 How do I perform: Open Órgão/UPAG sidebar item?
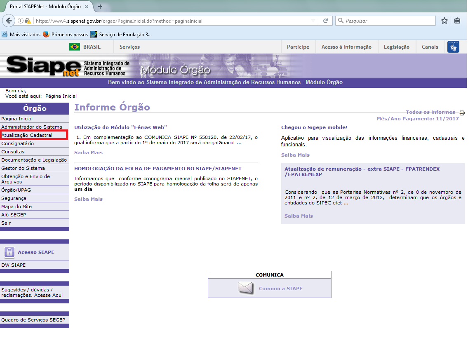[35, 190]
